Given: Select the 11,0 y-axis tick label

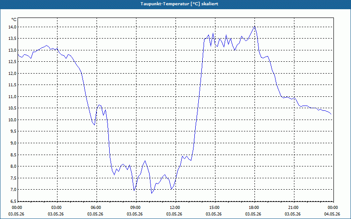Looking at the screenshot, I should coord(12,96).
